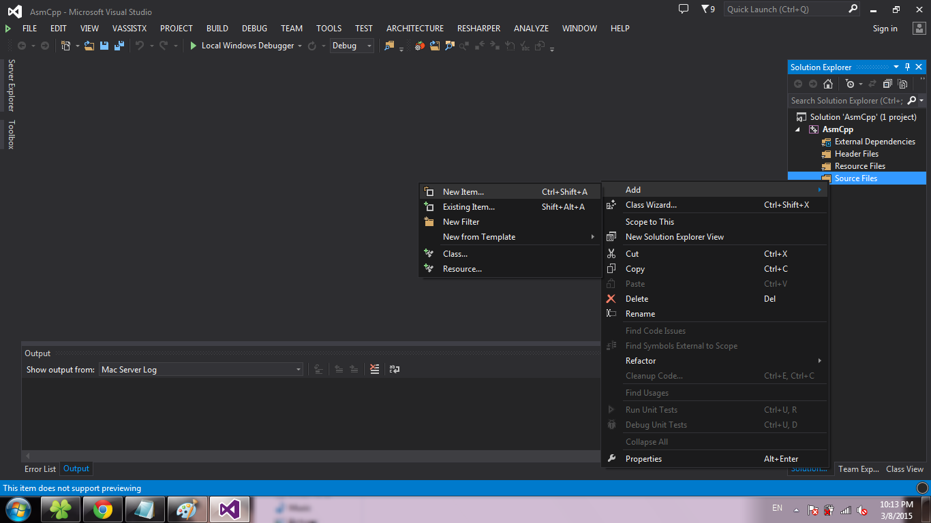Image resolution: width=931 pixels, height=523 pixels.
Task: Toggle word wrap in the Output window
Action: [394, 369]
